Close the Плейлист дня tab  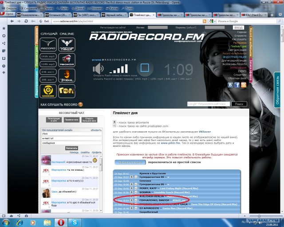coord(154,15)
